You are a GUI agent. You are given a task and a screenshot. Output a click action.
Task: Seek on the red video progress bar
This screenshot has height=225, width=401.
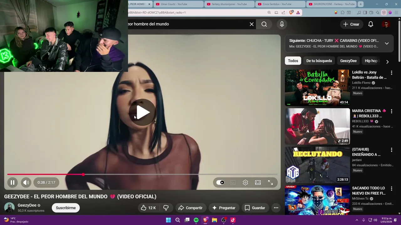tap(142, 174)
